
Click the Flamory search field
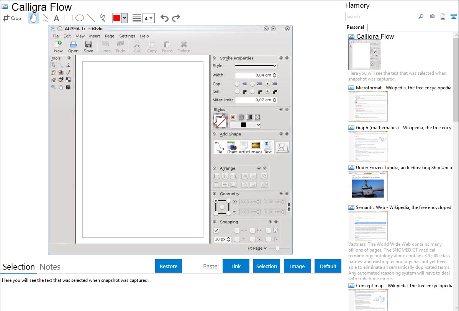[x=381, y=16]
